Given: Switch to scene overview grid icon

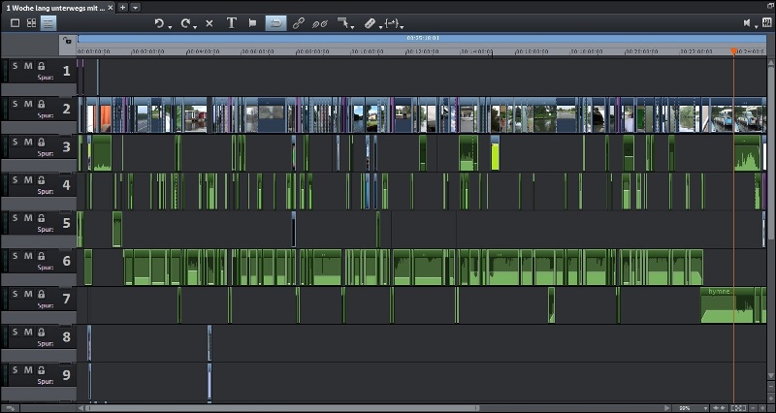Looking at the screenshot, I should (x=31, y=23).
